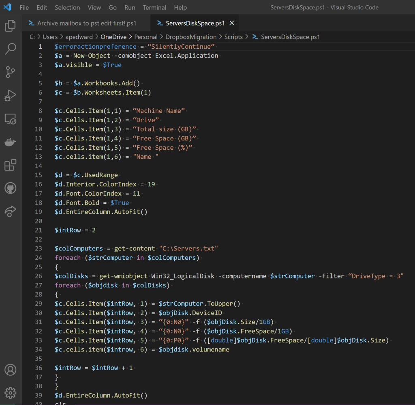Open the Search view icon
The width and height of the screenshot is (415, 405).
(10, 49)
